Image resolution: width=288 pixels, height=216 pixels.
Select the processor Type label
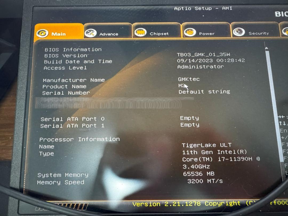coord(46,154)
